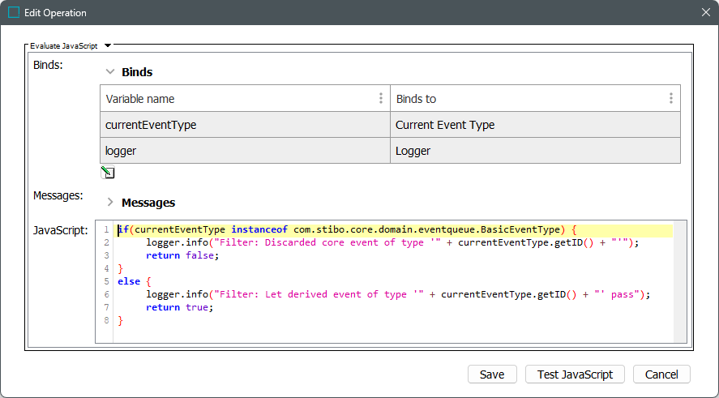The width and height of the screenshot is (719, 398).
Task: Open the Evaluate JavaScript operation dropdown
Action: point(108,46)
